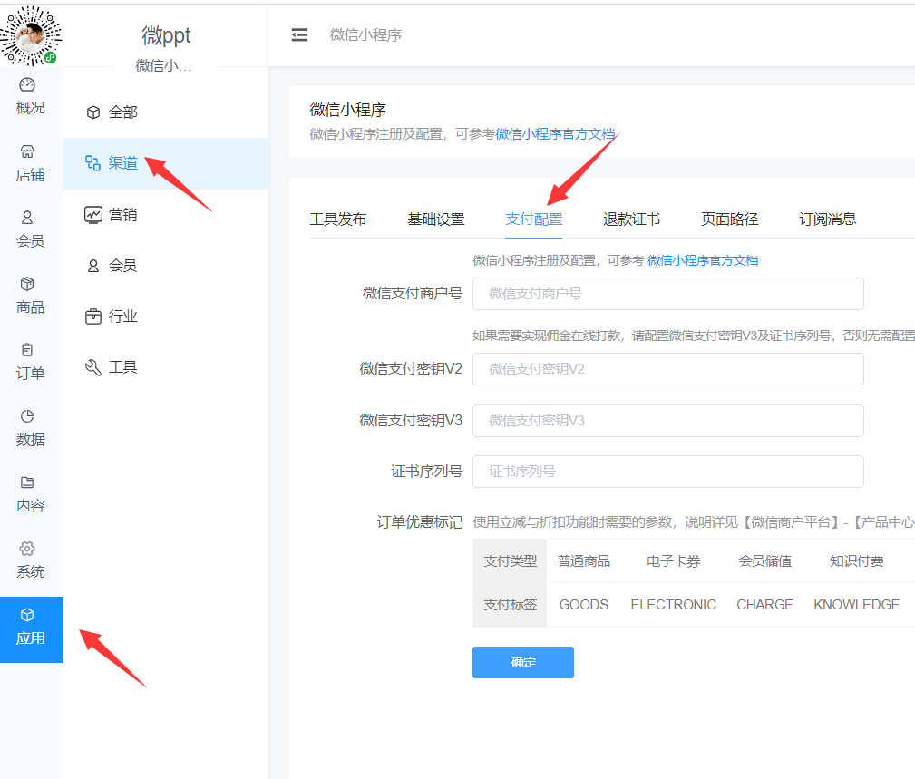Image resolution: width=915 pixels, height=779 pixels.
Task: Open 系统 system settings gear icon
Action: (27, 549)
